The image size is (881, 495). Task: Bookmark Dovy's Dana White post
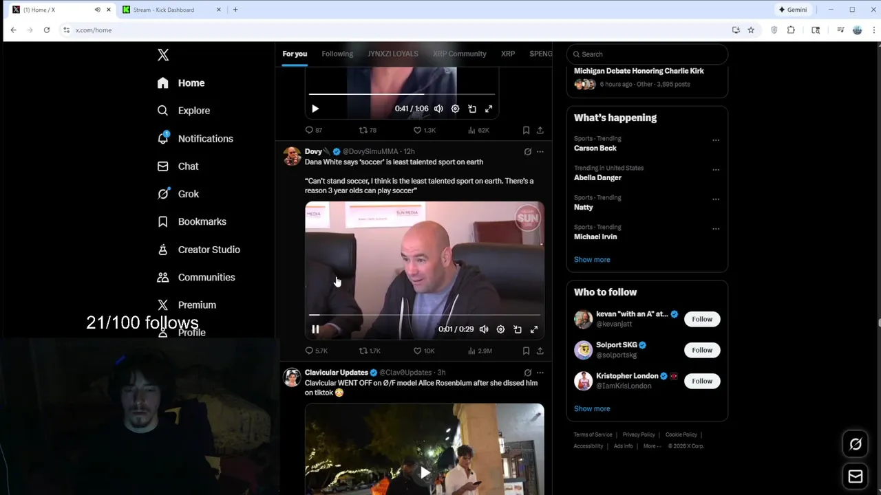[x=526, y=351]
